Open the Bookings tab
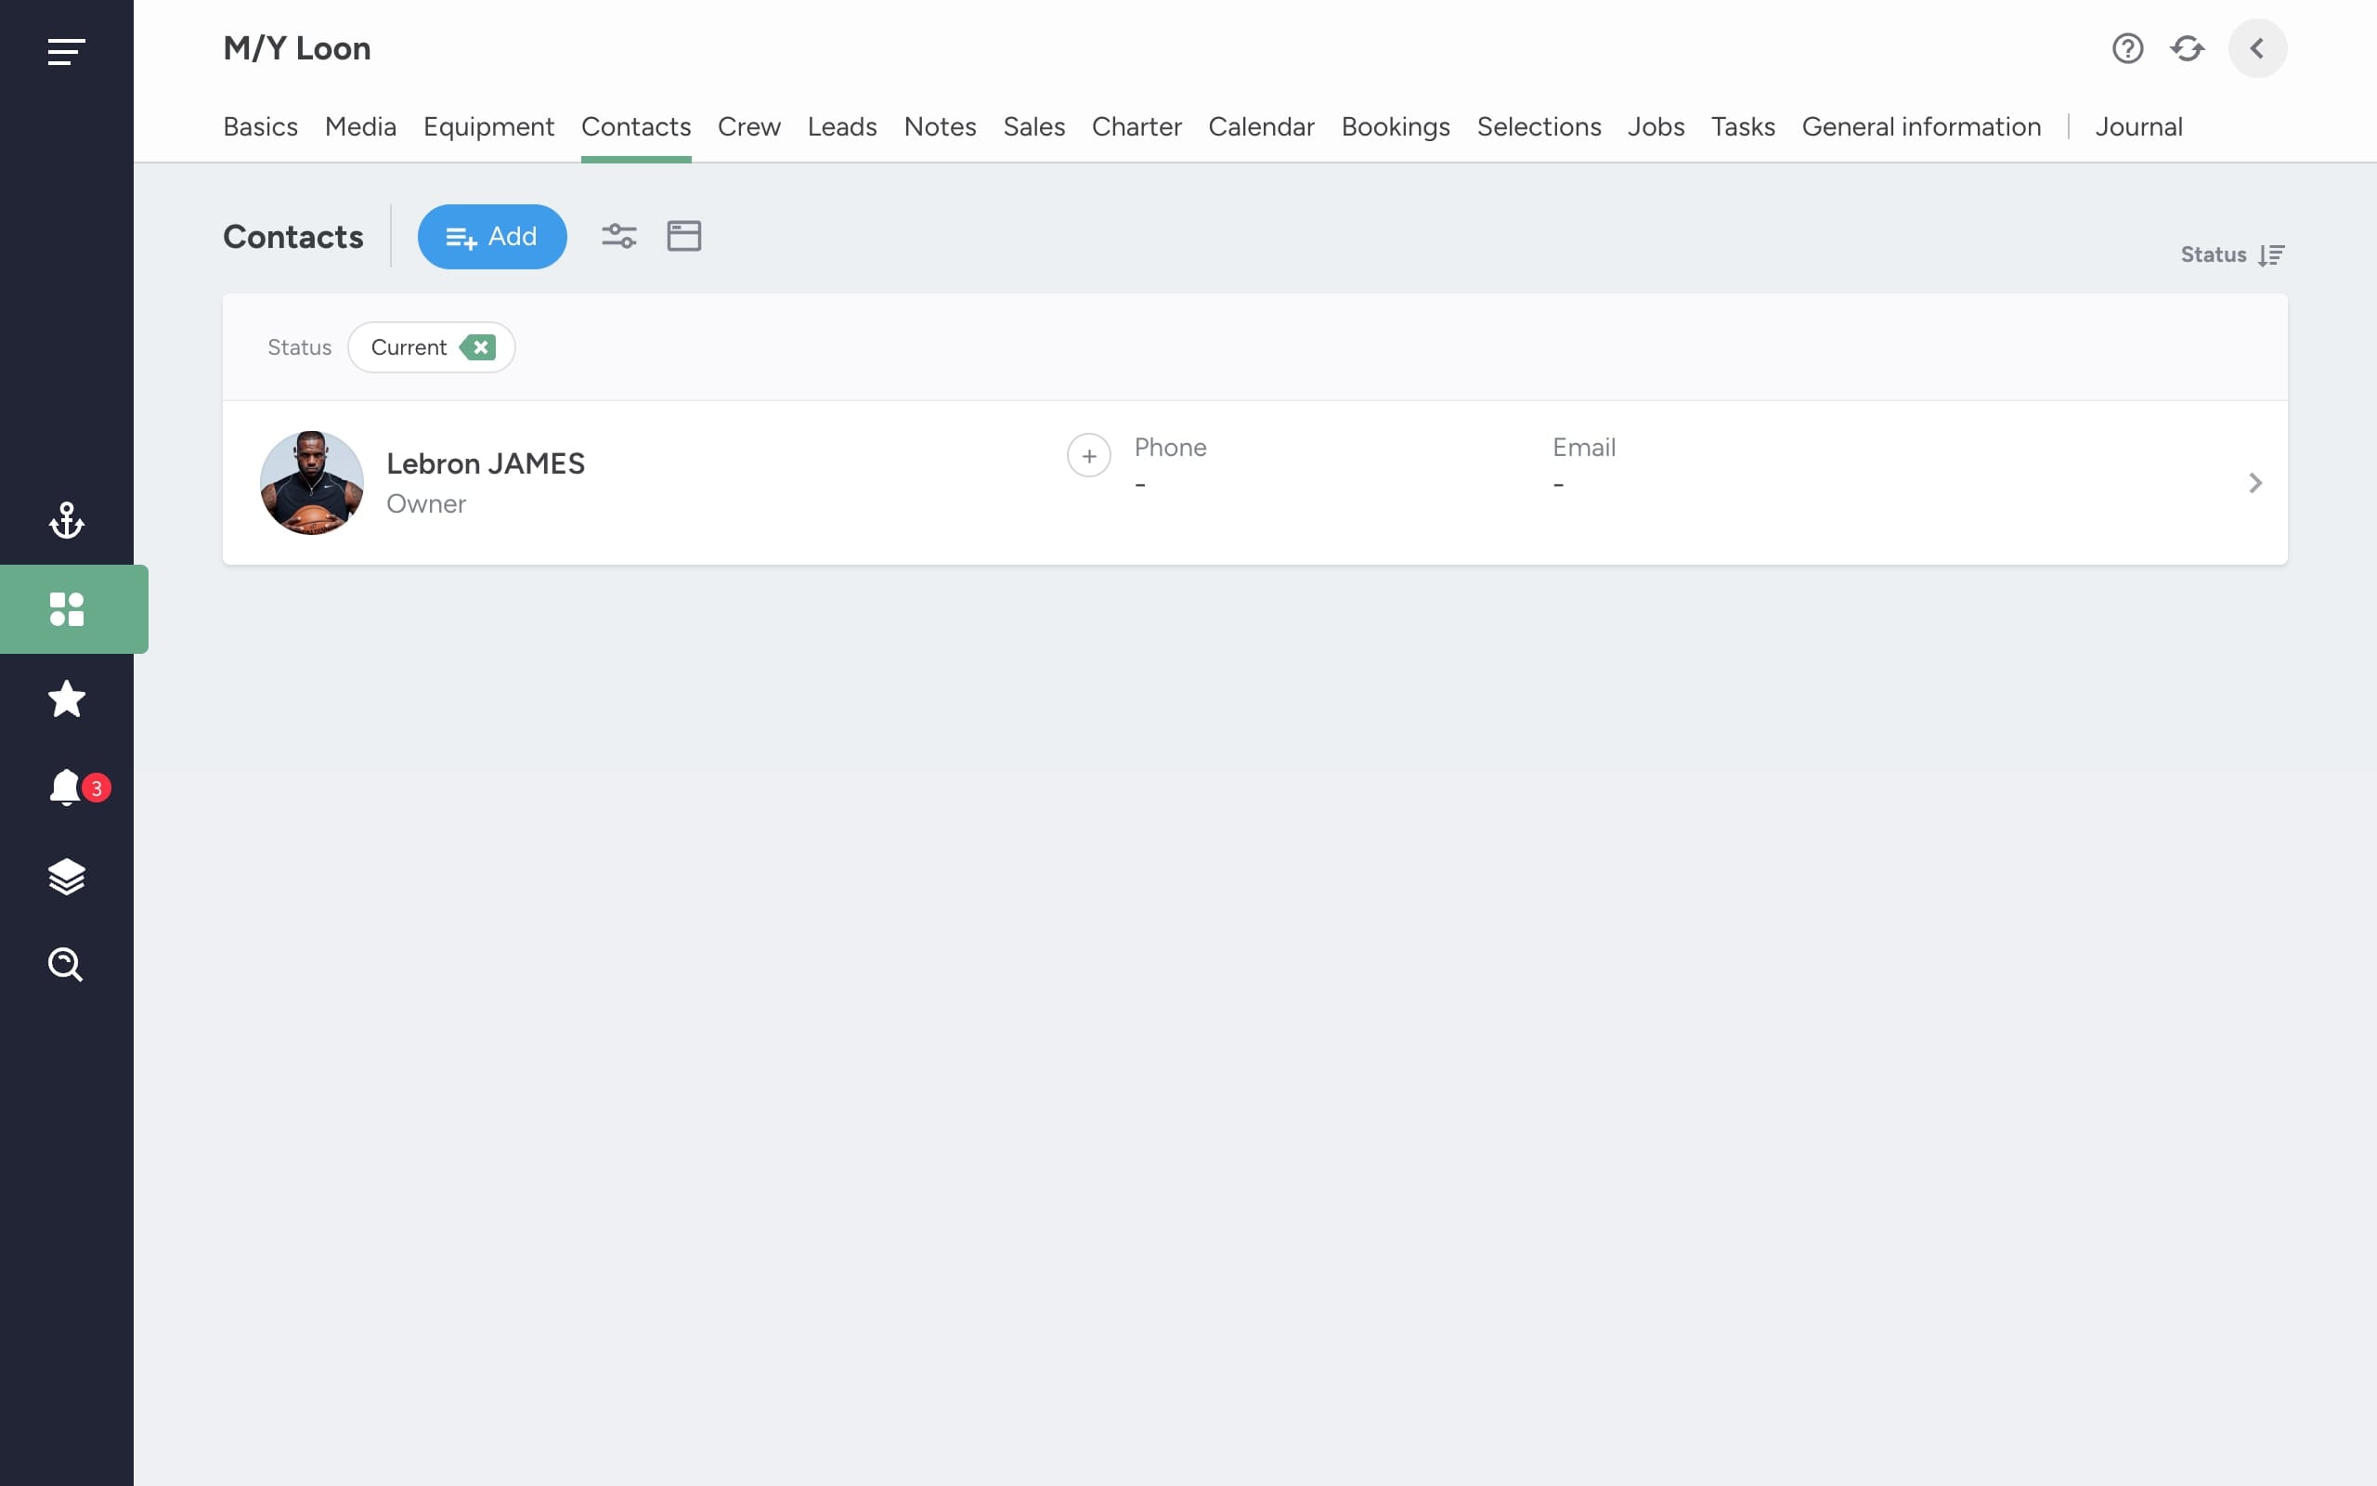Viewport: 2377px width, 1486px height. (x=1396, y=127)
